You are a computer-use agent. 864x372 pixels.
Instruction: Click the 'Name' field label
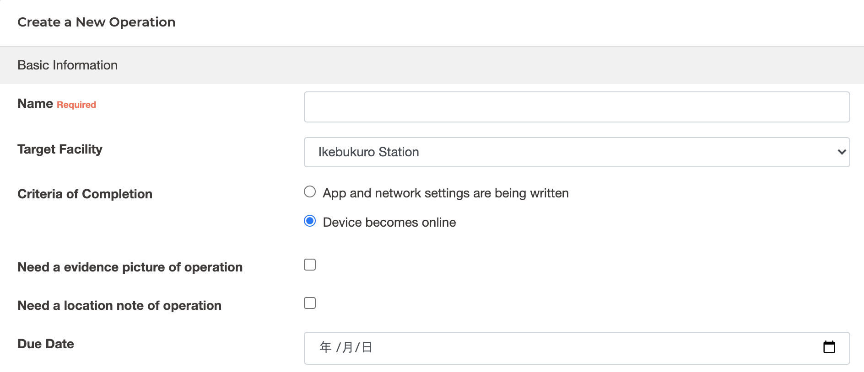point(35,104)
